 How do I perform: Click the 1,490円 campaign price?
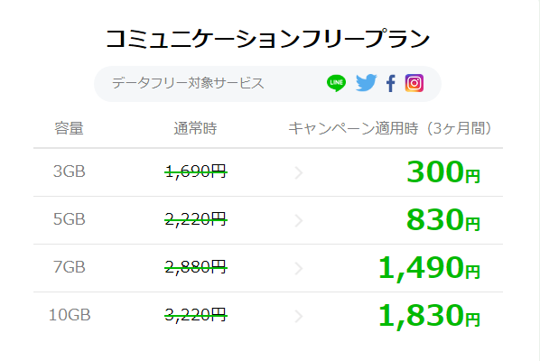coord(429,268)
